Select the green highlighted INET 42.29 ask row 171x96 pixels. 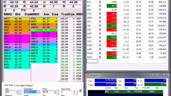44,30
